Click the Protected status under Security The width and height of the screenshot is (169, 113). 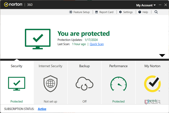point(17,101)
